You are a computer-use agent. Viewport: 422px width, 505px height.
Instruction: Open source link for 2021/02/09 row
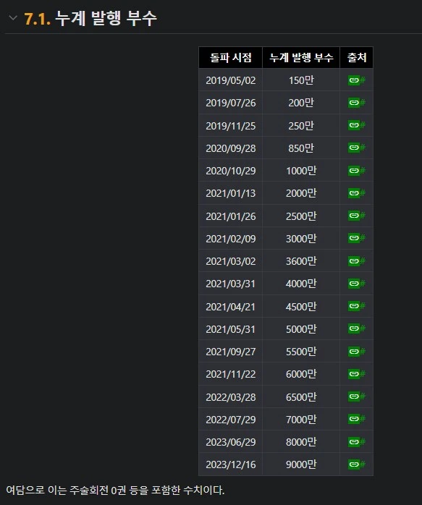pyautogui.click(x=357, y=238)
